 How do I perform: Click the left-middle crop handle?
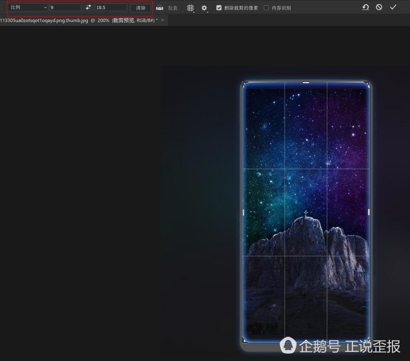[243, 212]
